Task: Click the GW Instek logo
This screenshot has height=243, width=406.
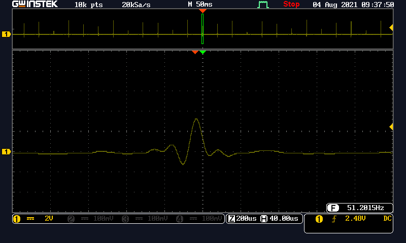Action: [x=35, y=5]
